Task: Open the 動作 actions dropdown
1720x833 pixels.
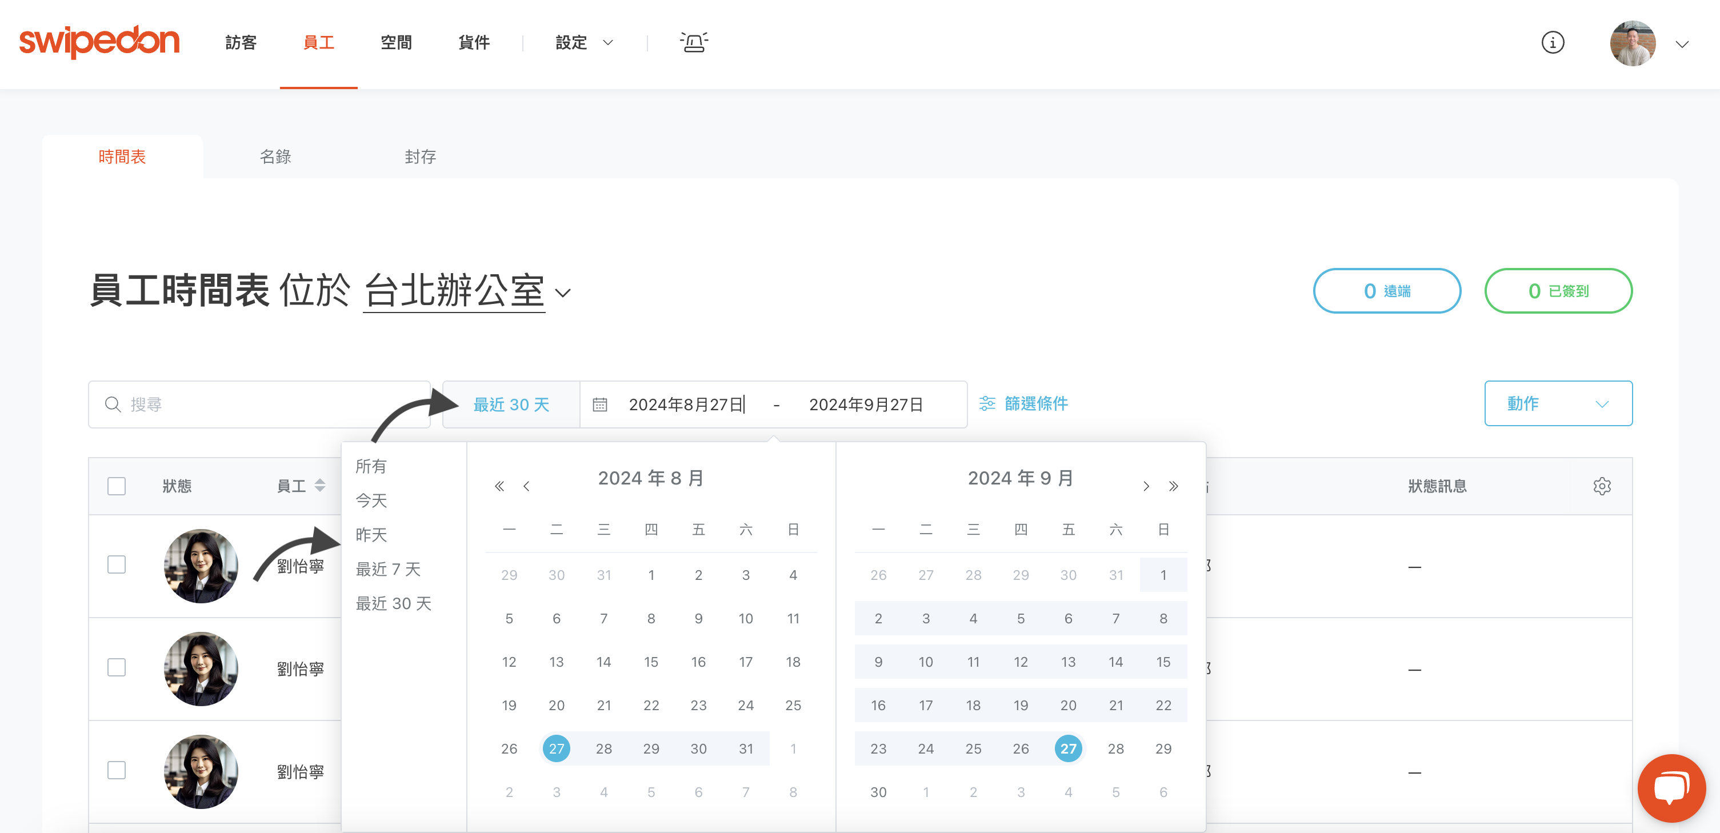Action: pyautogui.click(x=1558, y=404)
